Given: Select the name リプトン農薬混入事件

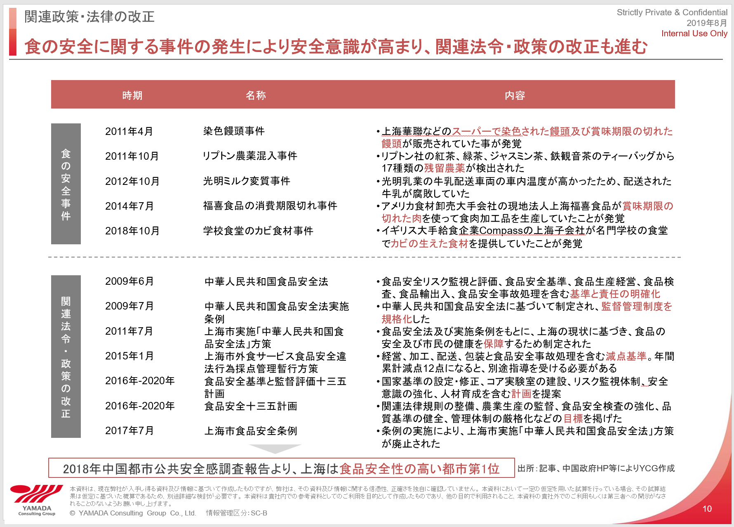Looking at the screenshot, I should coord(250,156).
